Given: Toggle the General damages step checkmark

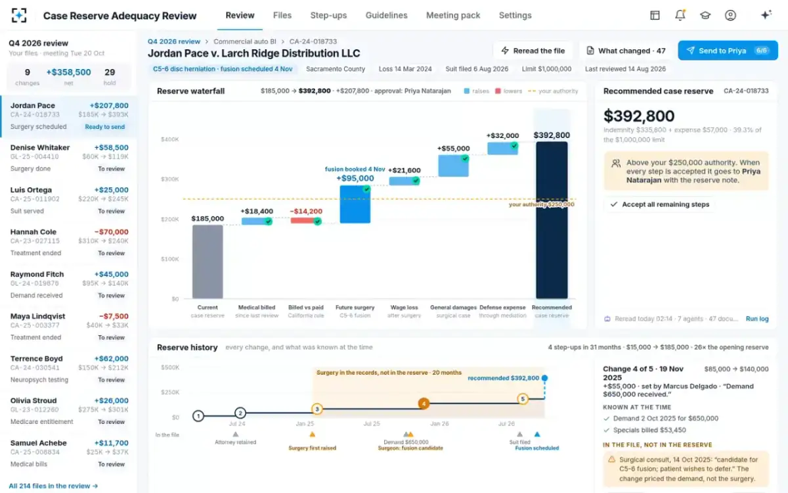Looking at the screenshot, I should 465,158.
